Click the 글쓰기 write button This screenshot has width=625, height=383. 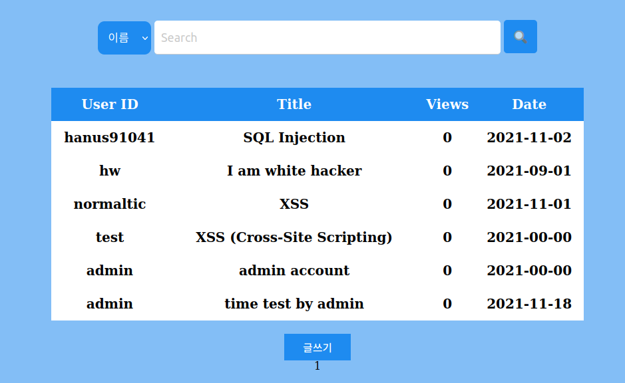pyautogui.click(x=317, y=347)
